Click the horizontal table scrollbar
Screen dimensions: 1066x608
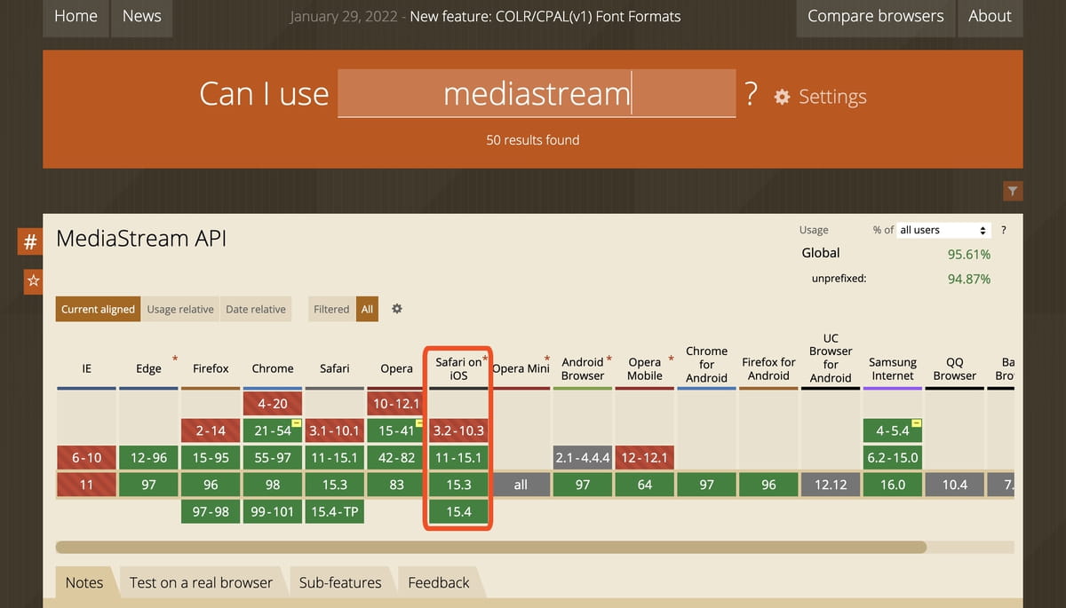tap(490, 547)
